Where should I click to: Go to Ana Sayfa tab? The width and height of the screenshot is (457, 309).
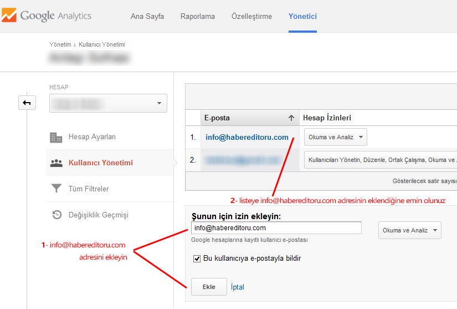(147, 16)
